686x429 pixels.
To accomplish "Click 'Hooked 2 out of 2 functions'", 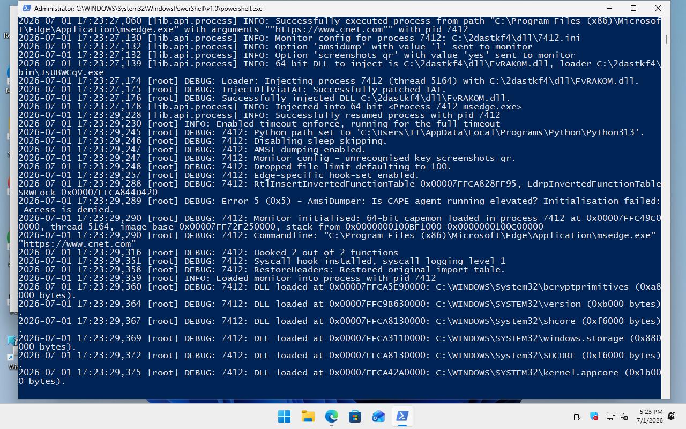I will (x=326, y=253).
